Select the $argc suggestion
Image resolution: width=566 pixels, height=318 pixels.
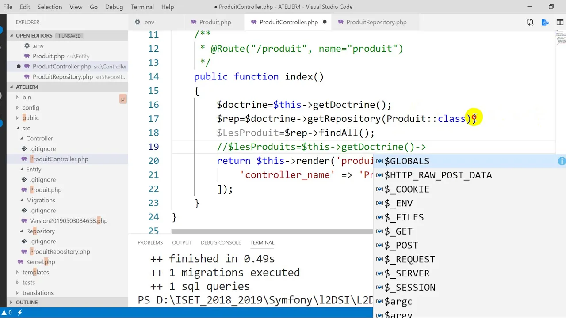[470, 302]
